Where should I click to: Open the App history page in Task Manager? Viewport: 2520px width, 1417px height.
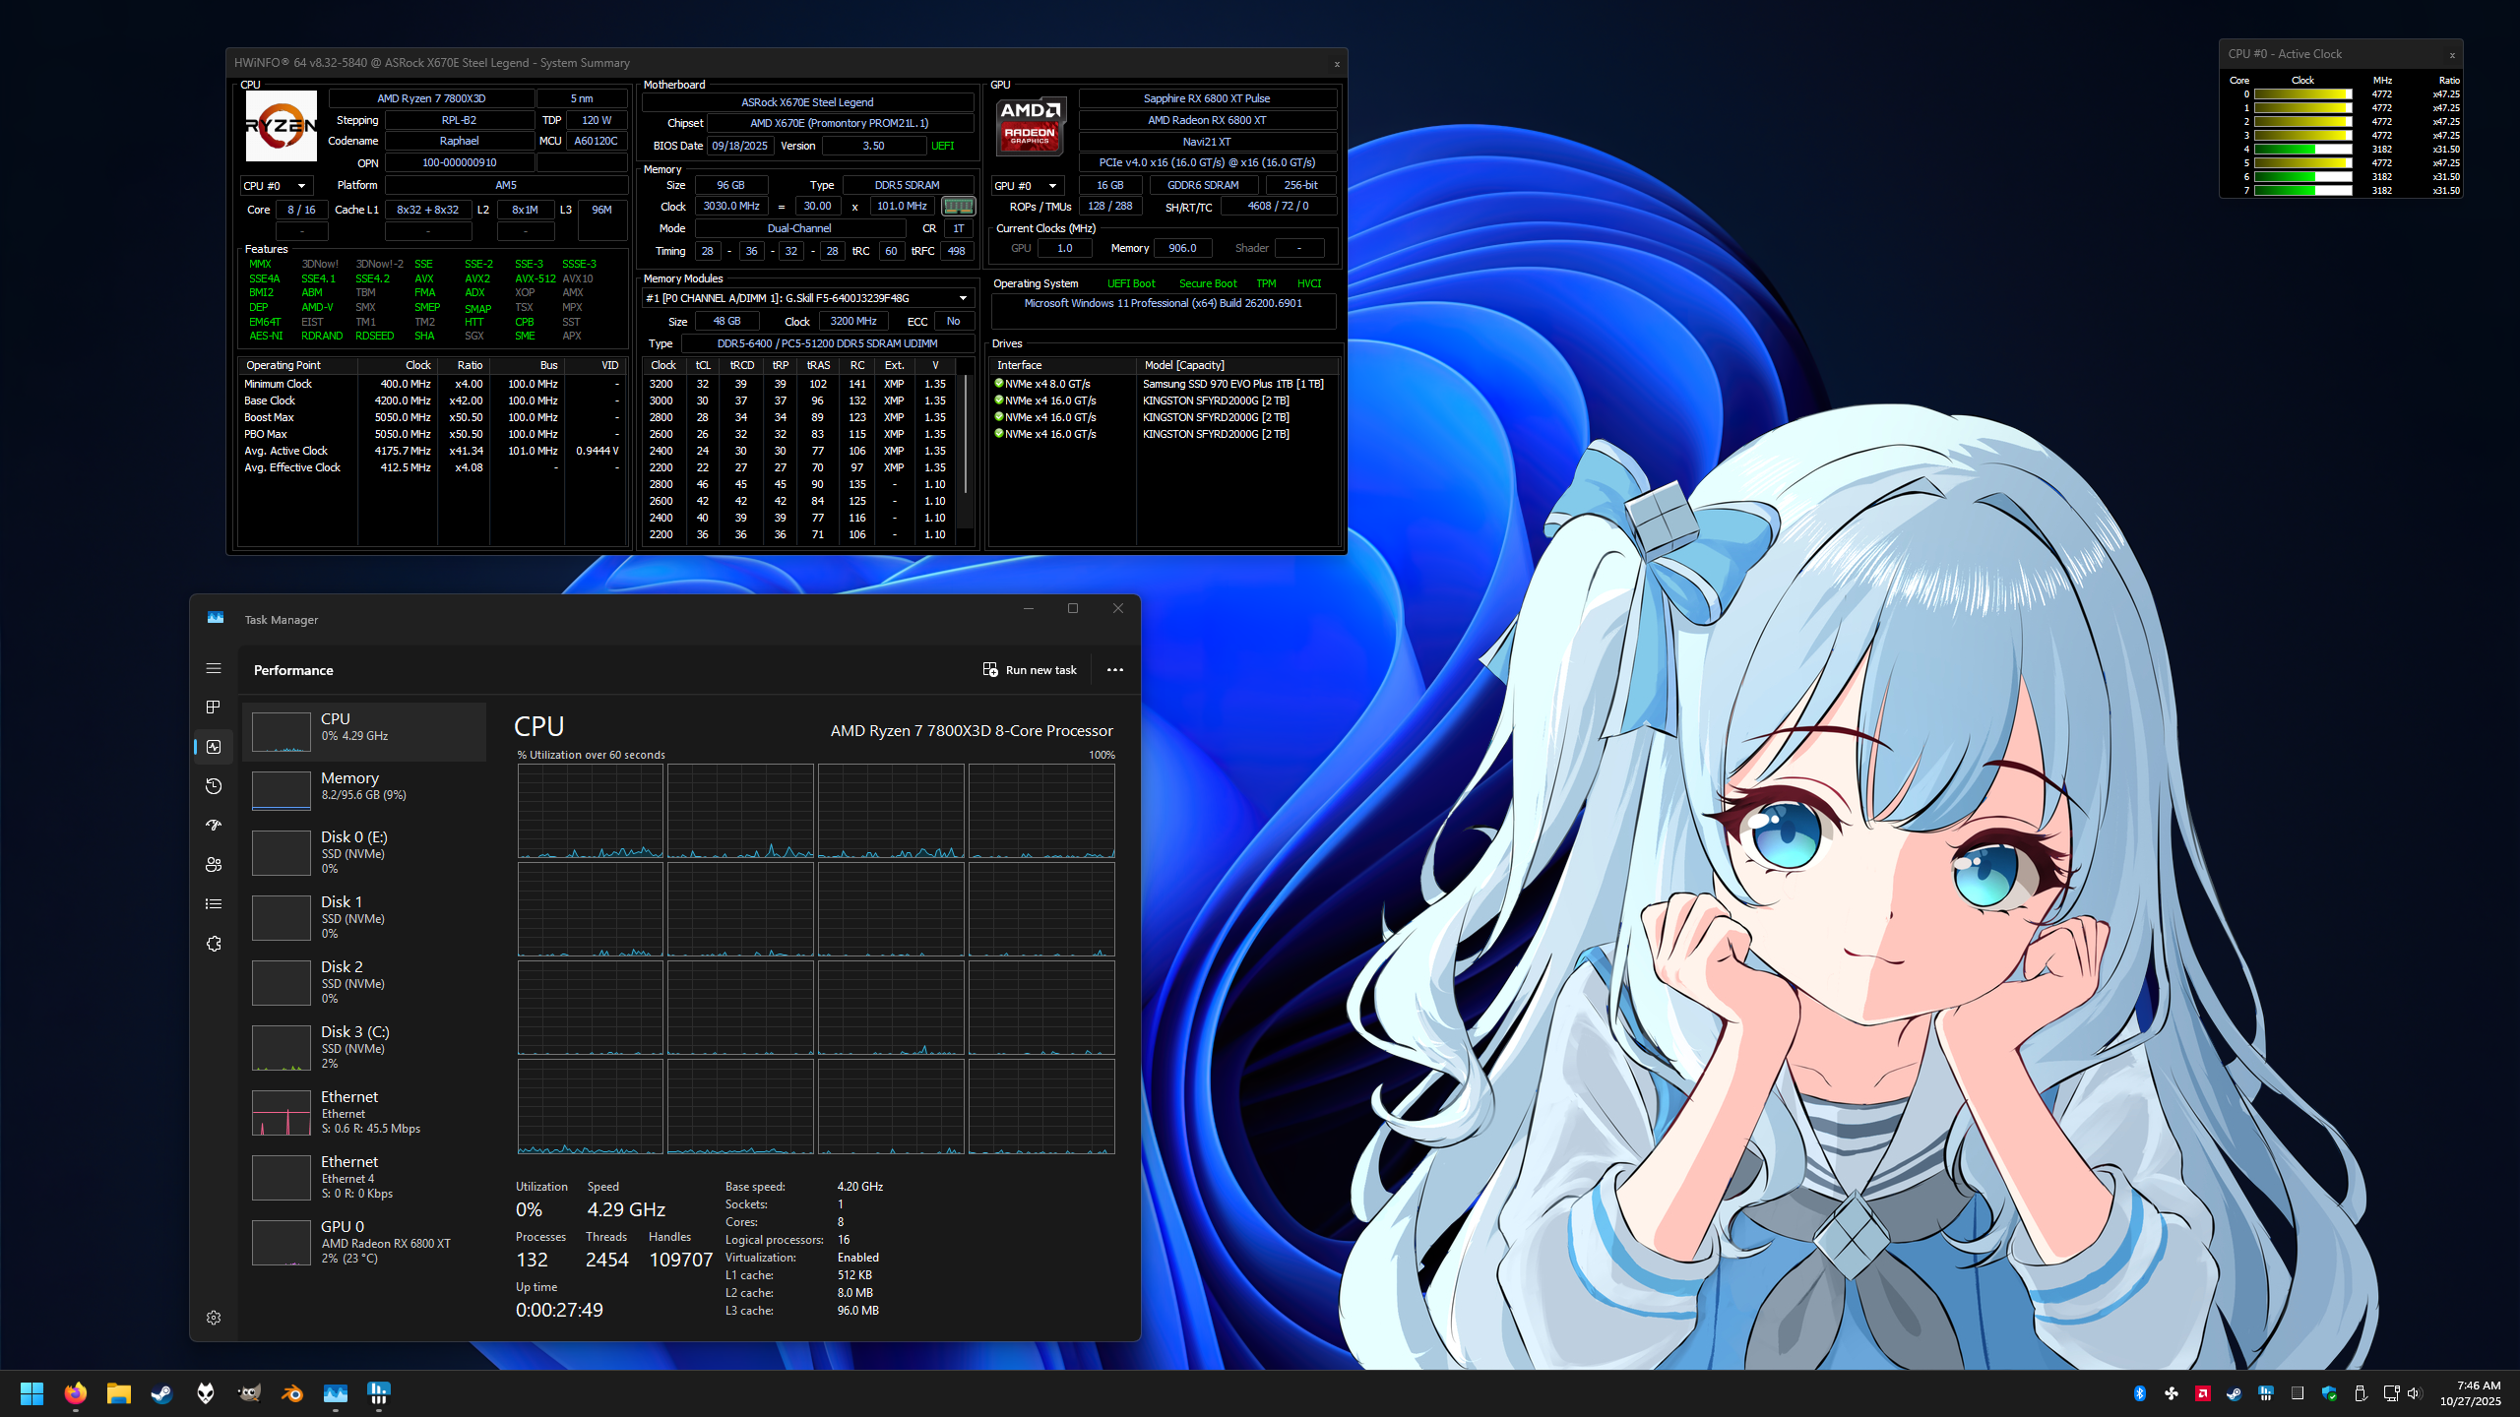(214, 786)
